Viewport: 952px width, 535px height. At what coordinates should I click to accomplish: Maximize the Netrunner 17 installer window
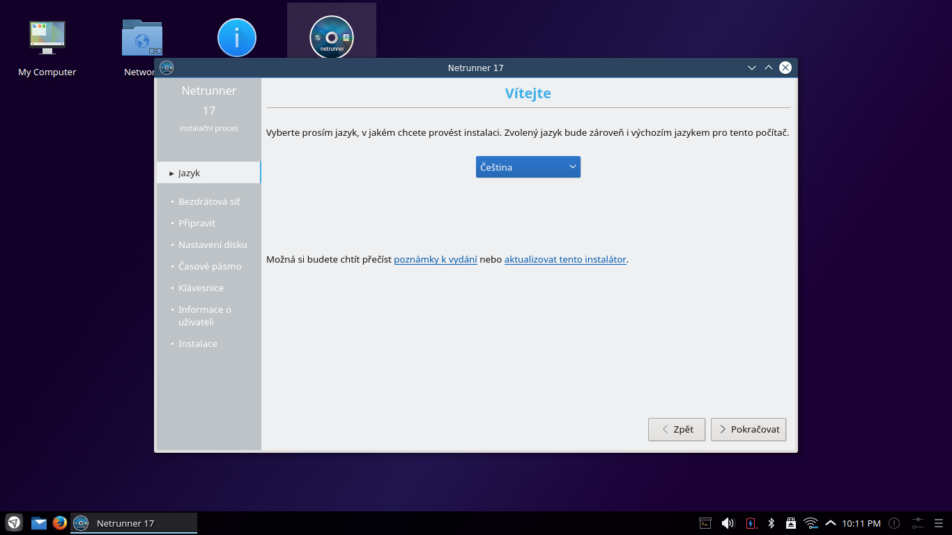[769, 68]
